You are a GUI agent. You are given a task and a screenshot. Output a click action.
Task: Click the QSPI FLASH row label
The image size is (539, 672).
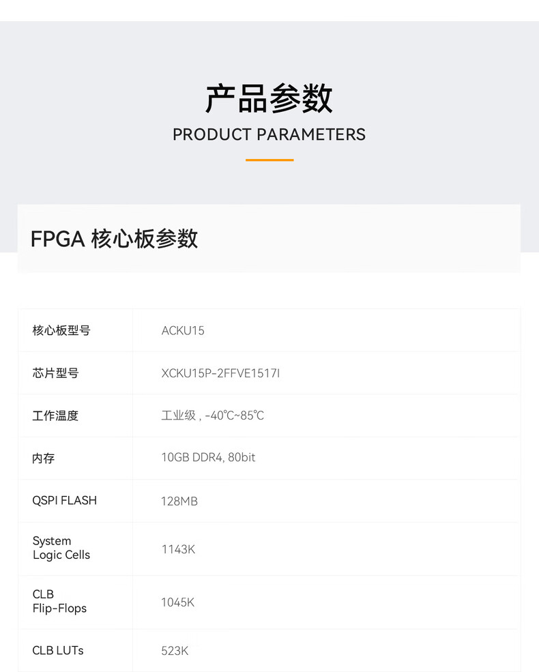[65, 501]
